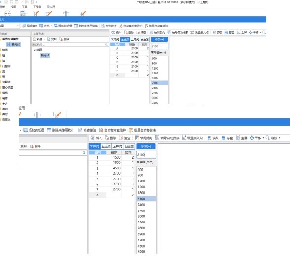Open 土方 category in the navigation tree
The height and width of the screenshot is (256, 290).
pos(5,104)
